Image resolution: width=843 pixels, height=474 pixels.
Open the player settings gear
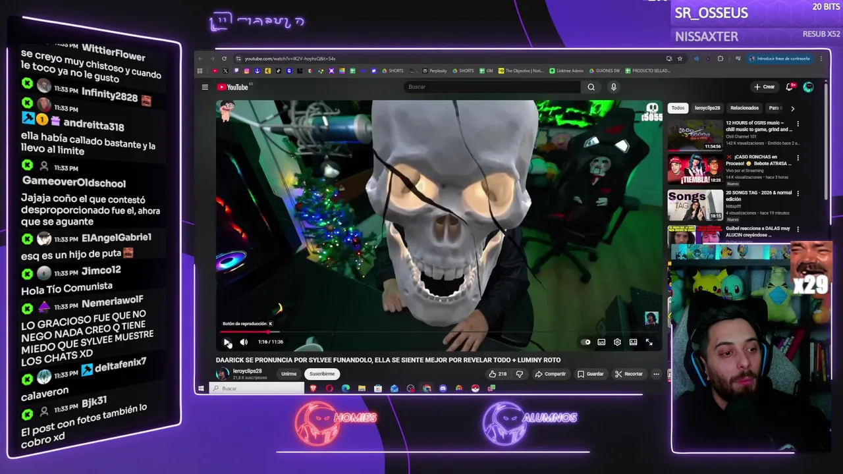(x=617, y=342)
